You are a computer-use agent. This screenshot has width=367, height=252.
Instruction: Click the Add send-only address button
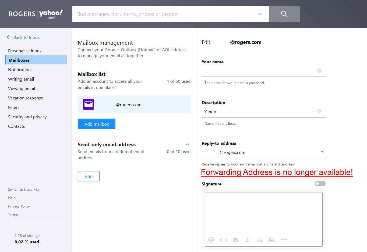pyautogui.click(x=89, y=176)
